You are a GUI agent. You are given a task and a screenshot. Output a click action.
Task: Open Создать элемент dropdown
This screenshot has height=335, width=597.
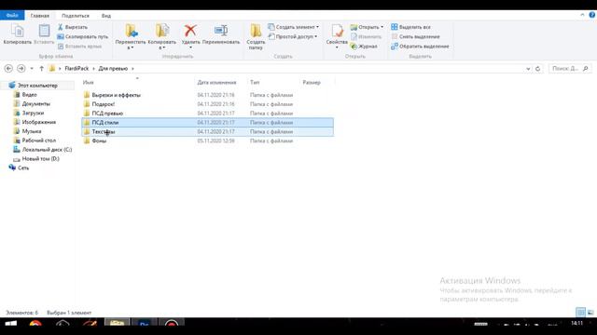tap(293, 27)
